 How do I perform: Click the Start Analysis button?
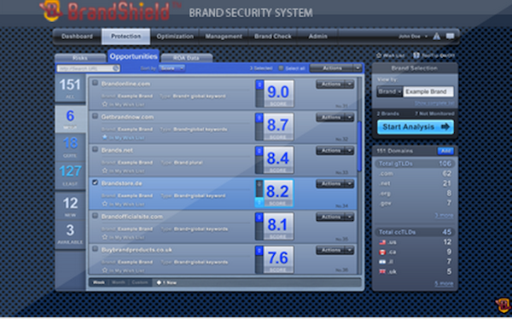point(416,127)
